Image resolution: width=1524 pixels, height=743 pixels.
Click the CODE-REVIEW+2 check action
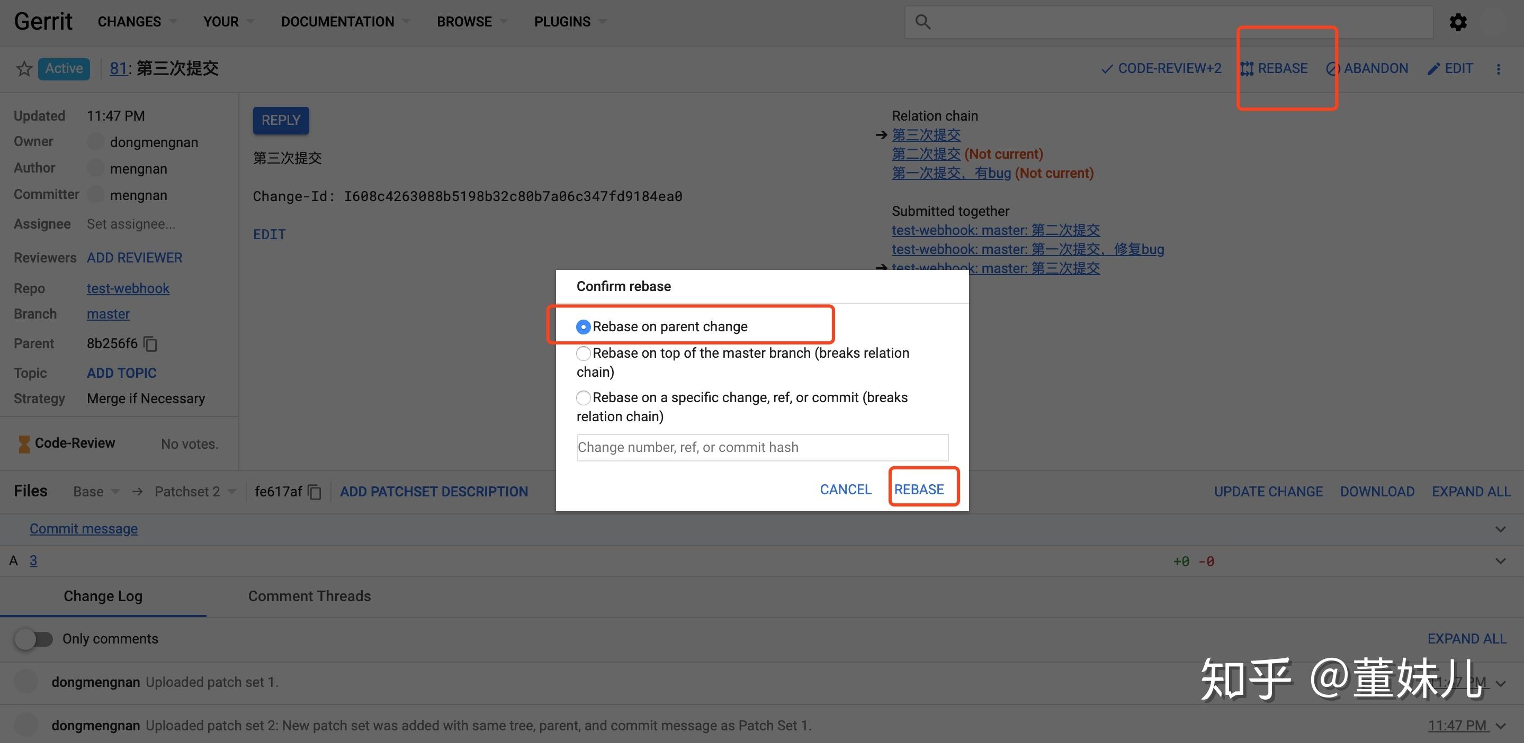click(x=1160, y=69)
